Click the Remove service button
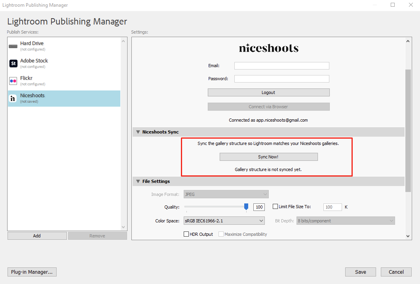The width and height of the screenshot is (420, 284). (97, 236)
